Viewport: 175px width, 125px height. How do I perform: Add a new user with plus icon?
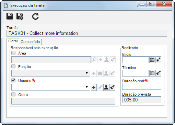click(x=94, y=87)
